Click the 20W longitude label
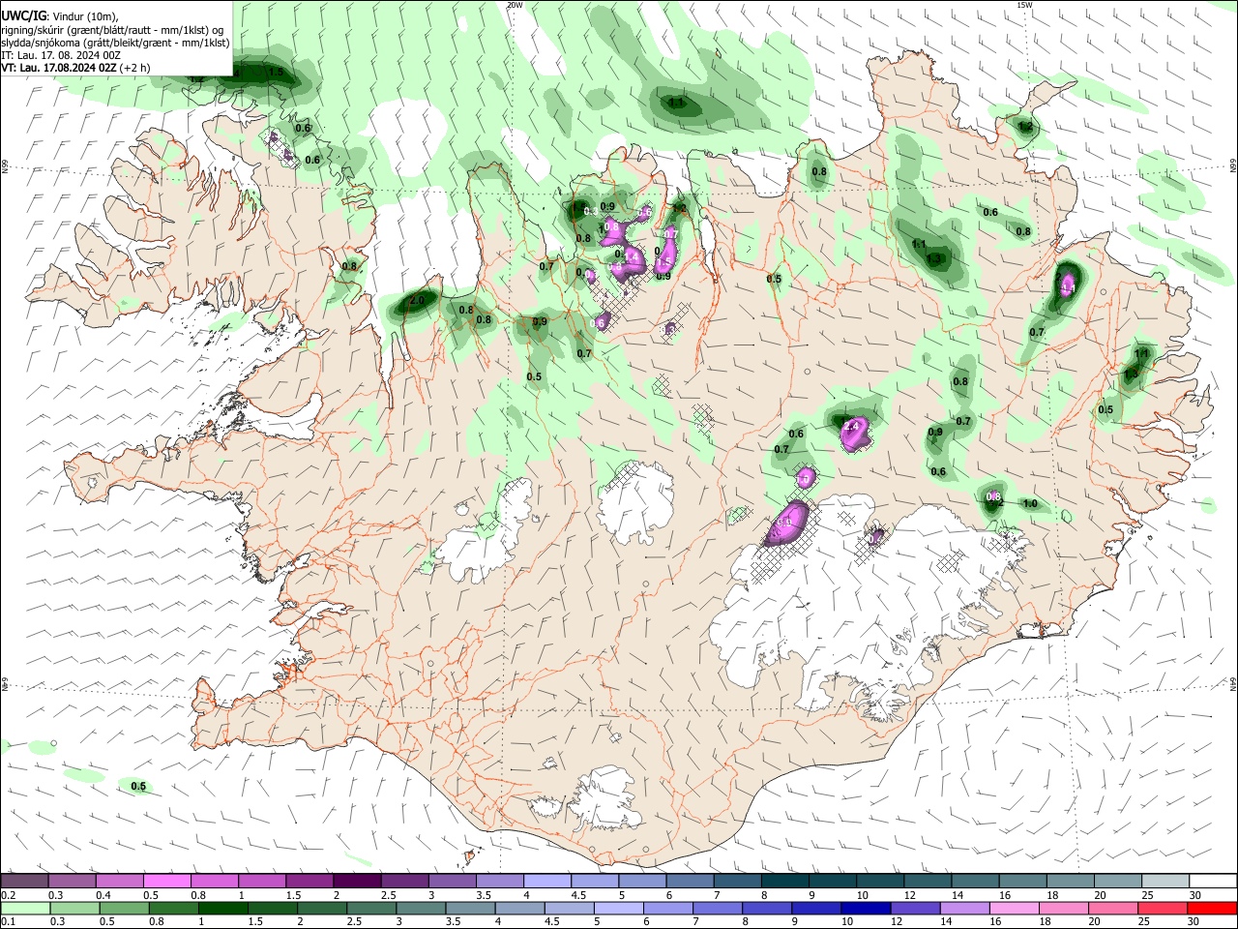The height and width of the screenshot is (929, 1238). pyautogui.click(x=516, y=5)
